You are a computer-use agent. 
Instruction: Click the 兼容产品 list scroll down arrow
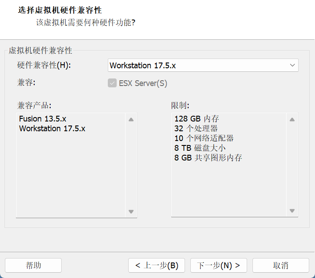[x=131, y=211]
